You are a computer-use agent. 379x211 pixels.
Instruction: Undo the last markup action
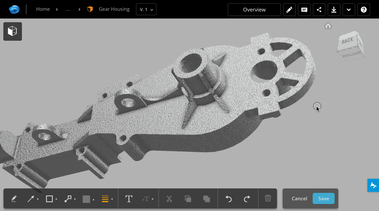pos(229,199)
